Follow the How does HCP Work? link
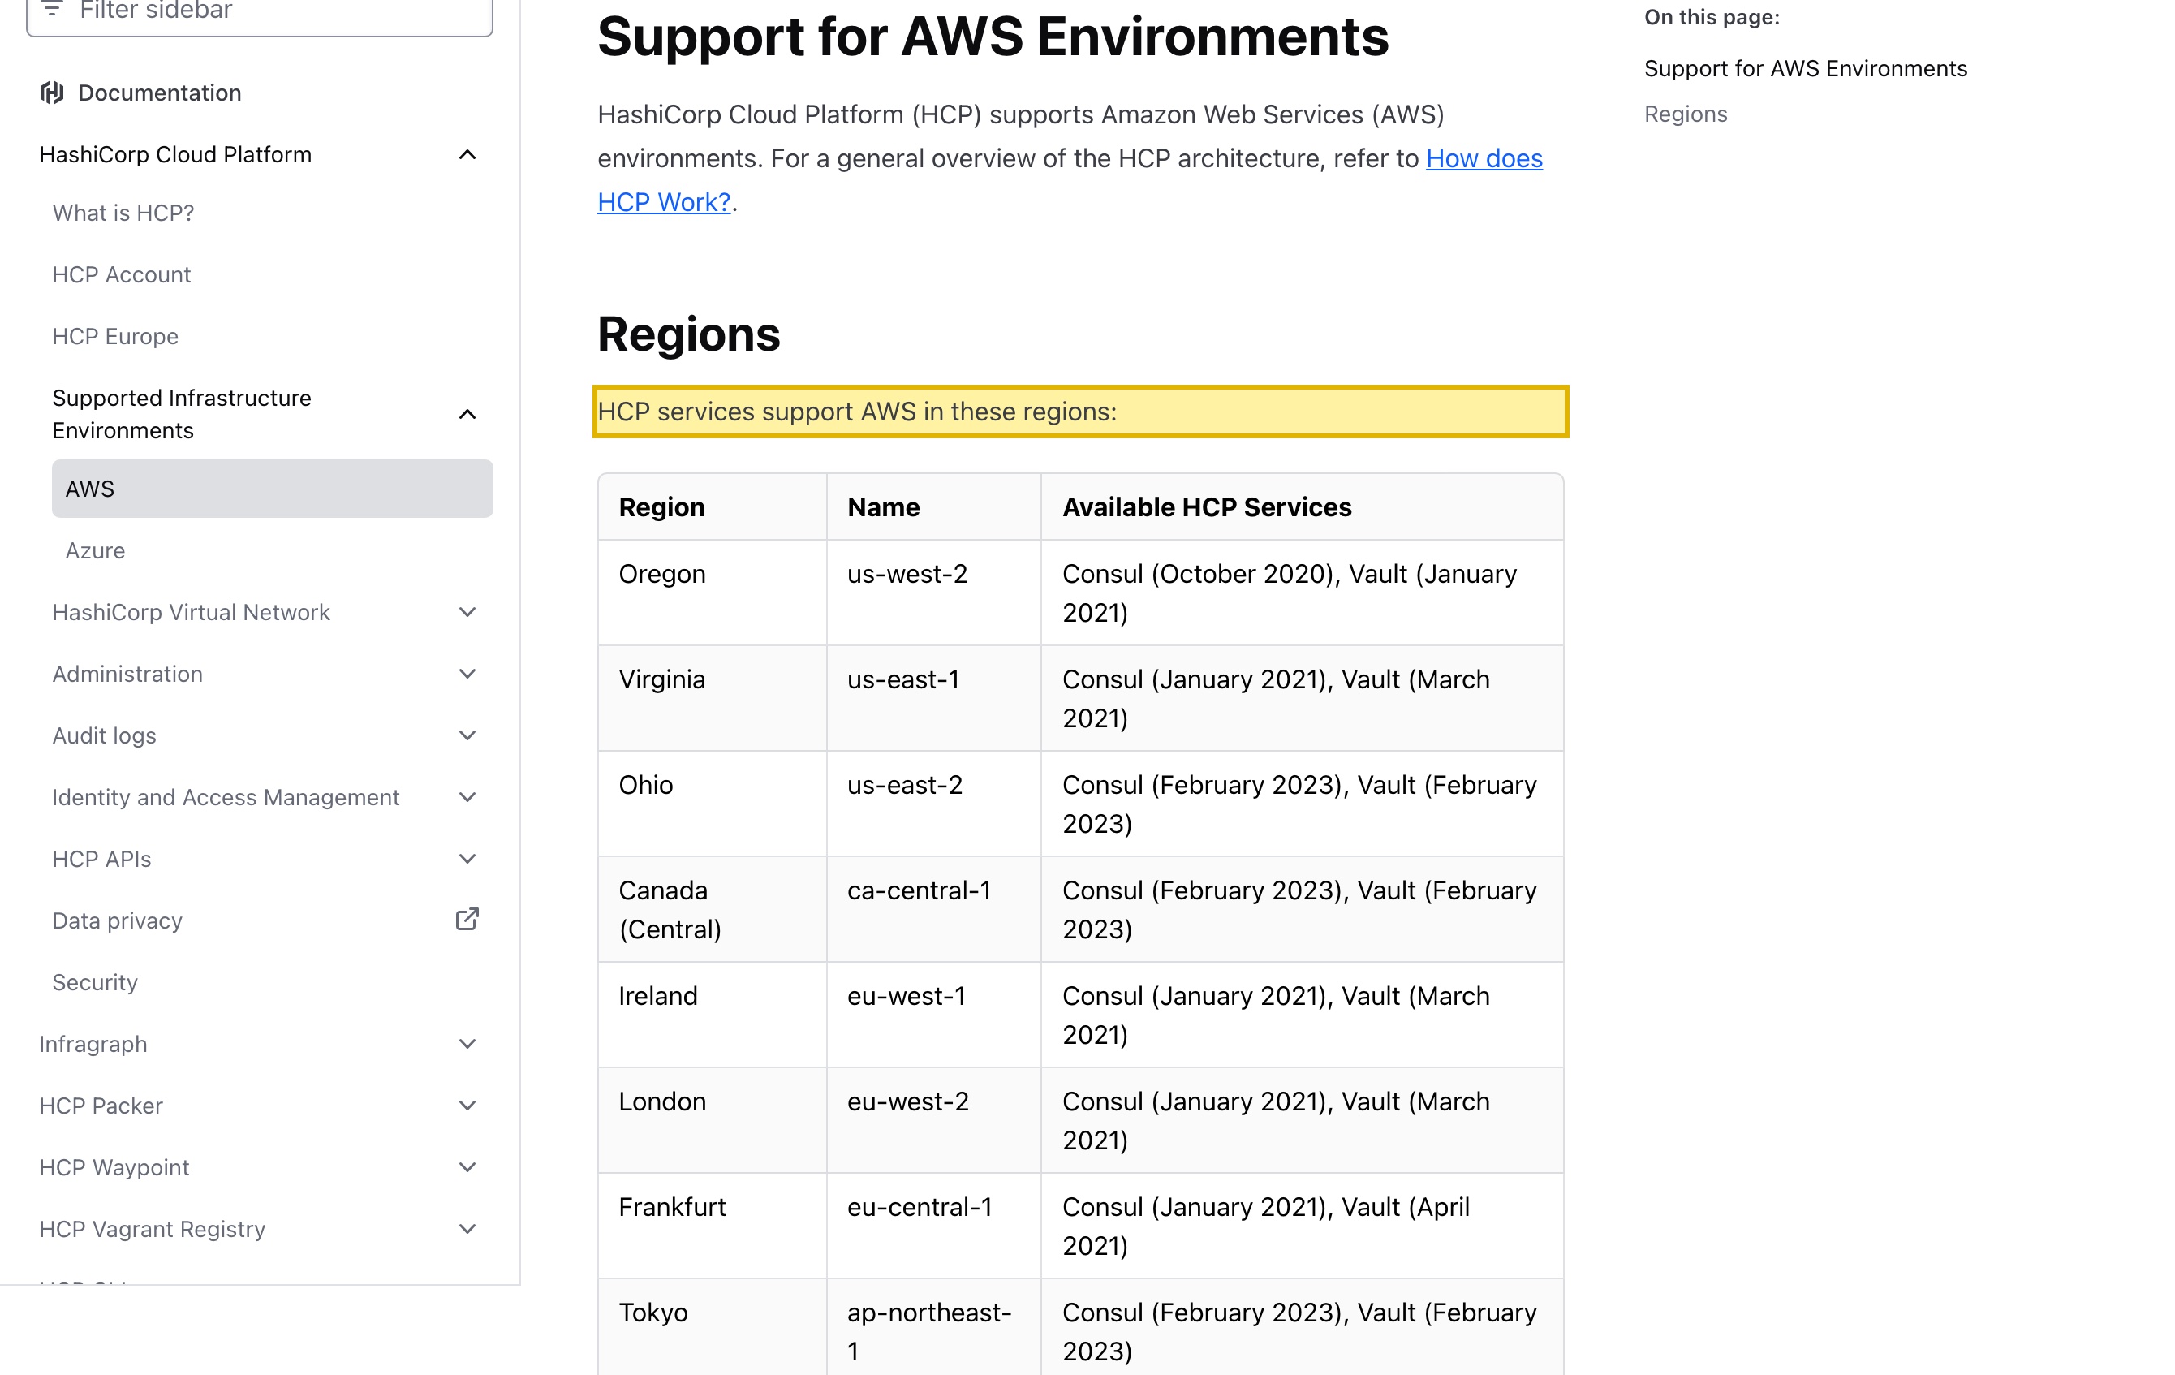Image resolution: width=2175 pixels, height=1375 pixels. click(1484, 158)
